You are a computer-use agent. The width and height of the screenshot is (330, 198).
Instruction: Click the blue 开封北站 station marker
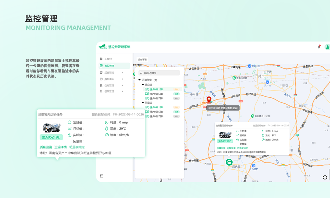249,66
